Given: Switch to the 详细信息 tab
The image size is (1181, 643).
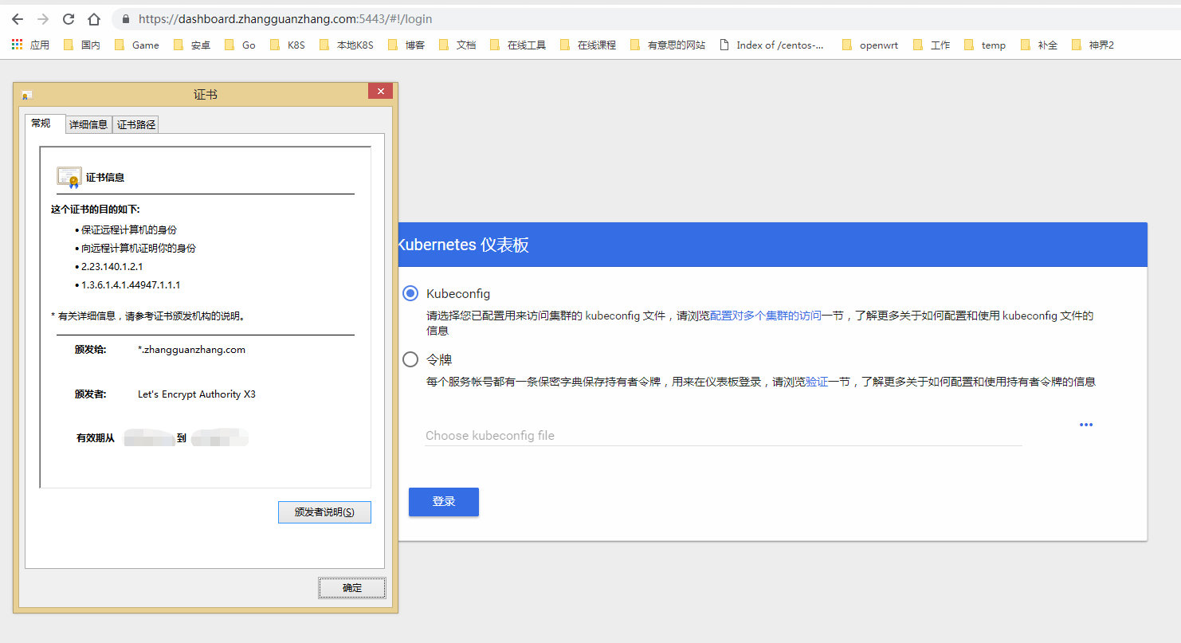Looking at the screenshot, I should pyautogui.click(x=88, y=124).
